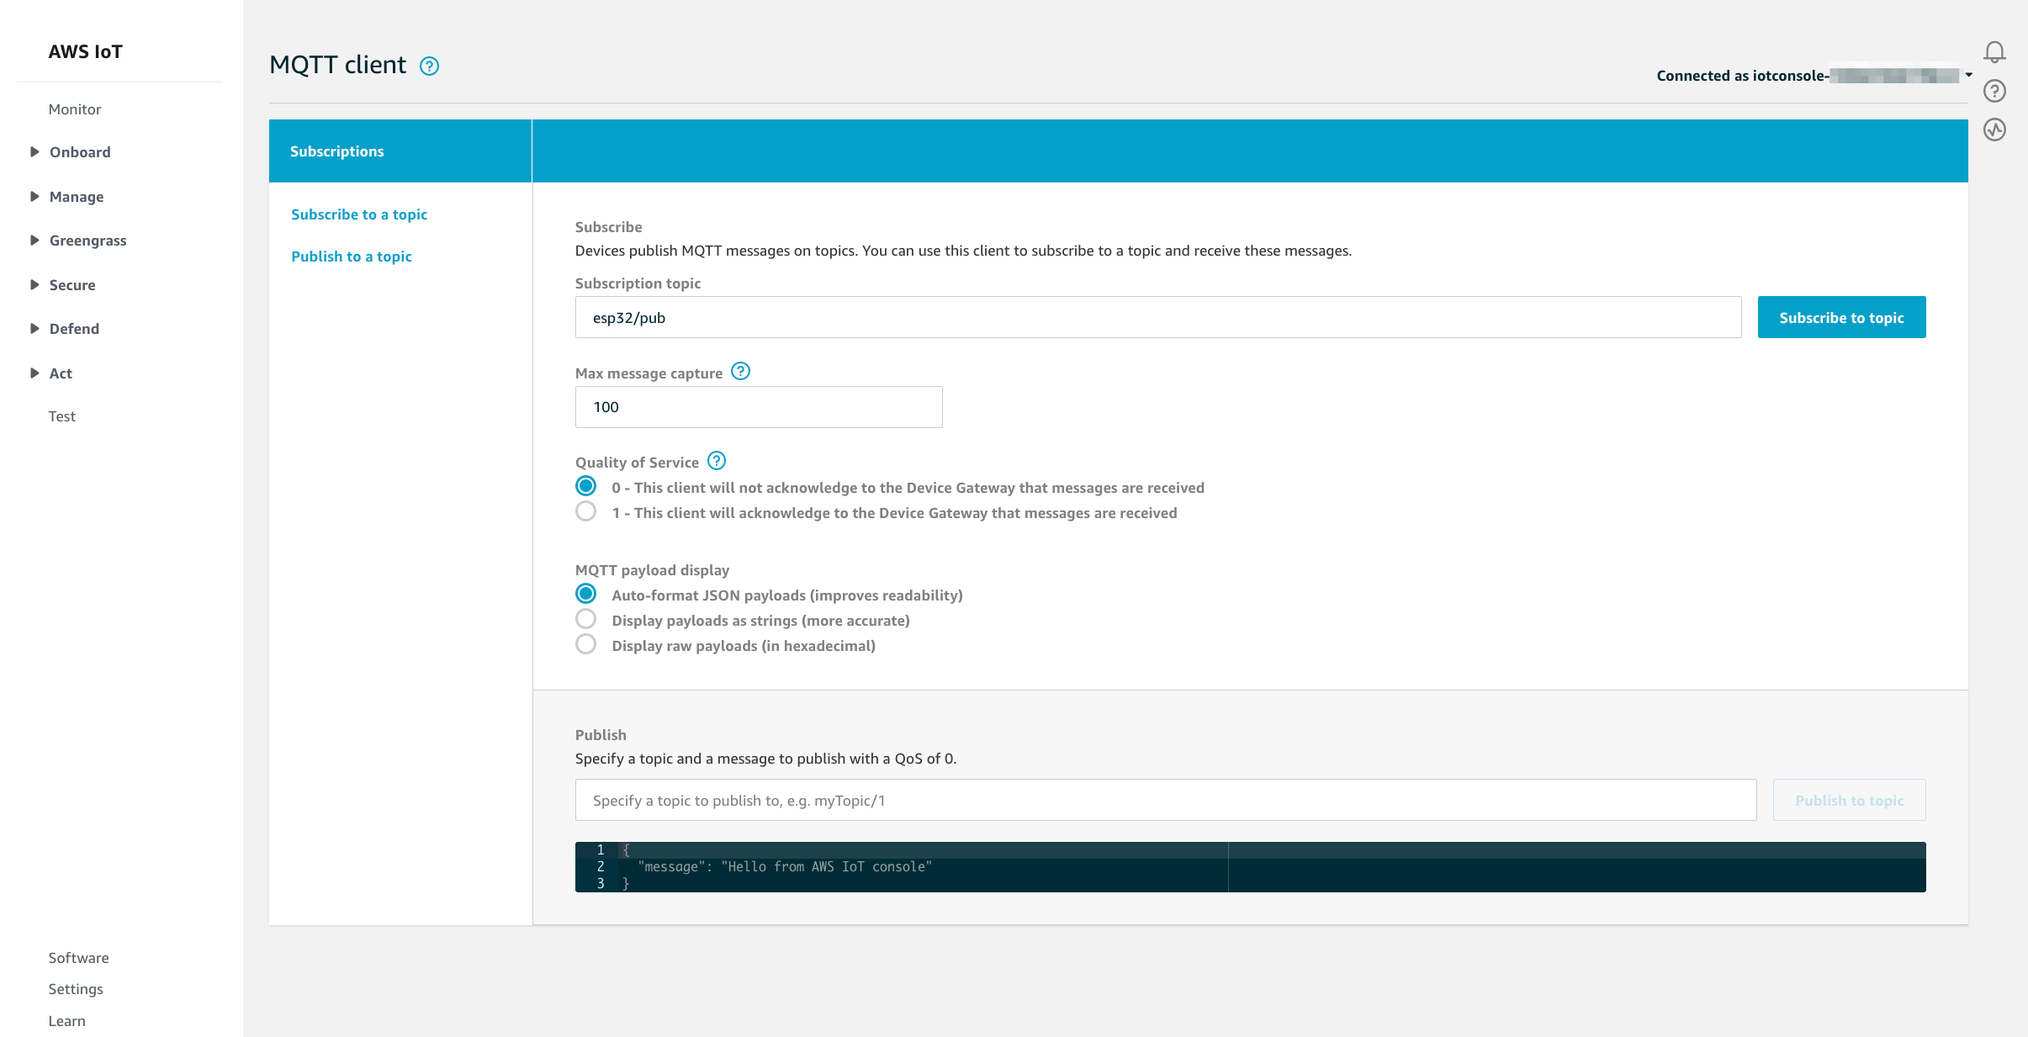This screenshot has width=2028, height=1037.
Task: Select Display raw payloads in hexadecimal
Action: click(586, 644)
